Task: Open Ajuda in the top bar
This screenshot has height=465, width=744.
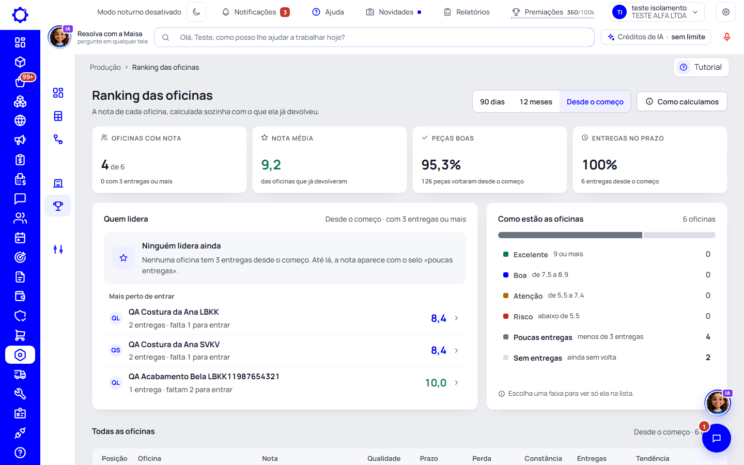Action: (x=328, y=12)
